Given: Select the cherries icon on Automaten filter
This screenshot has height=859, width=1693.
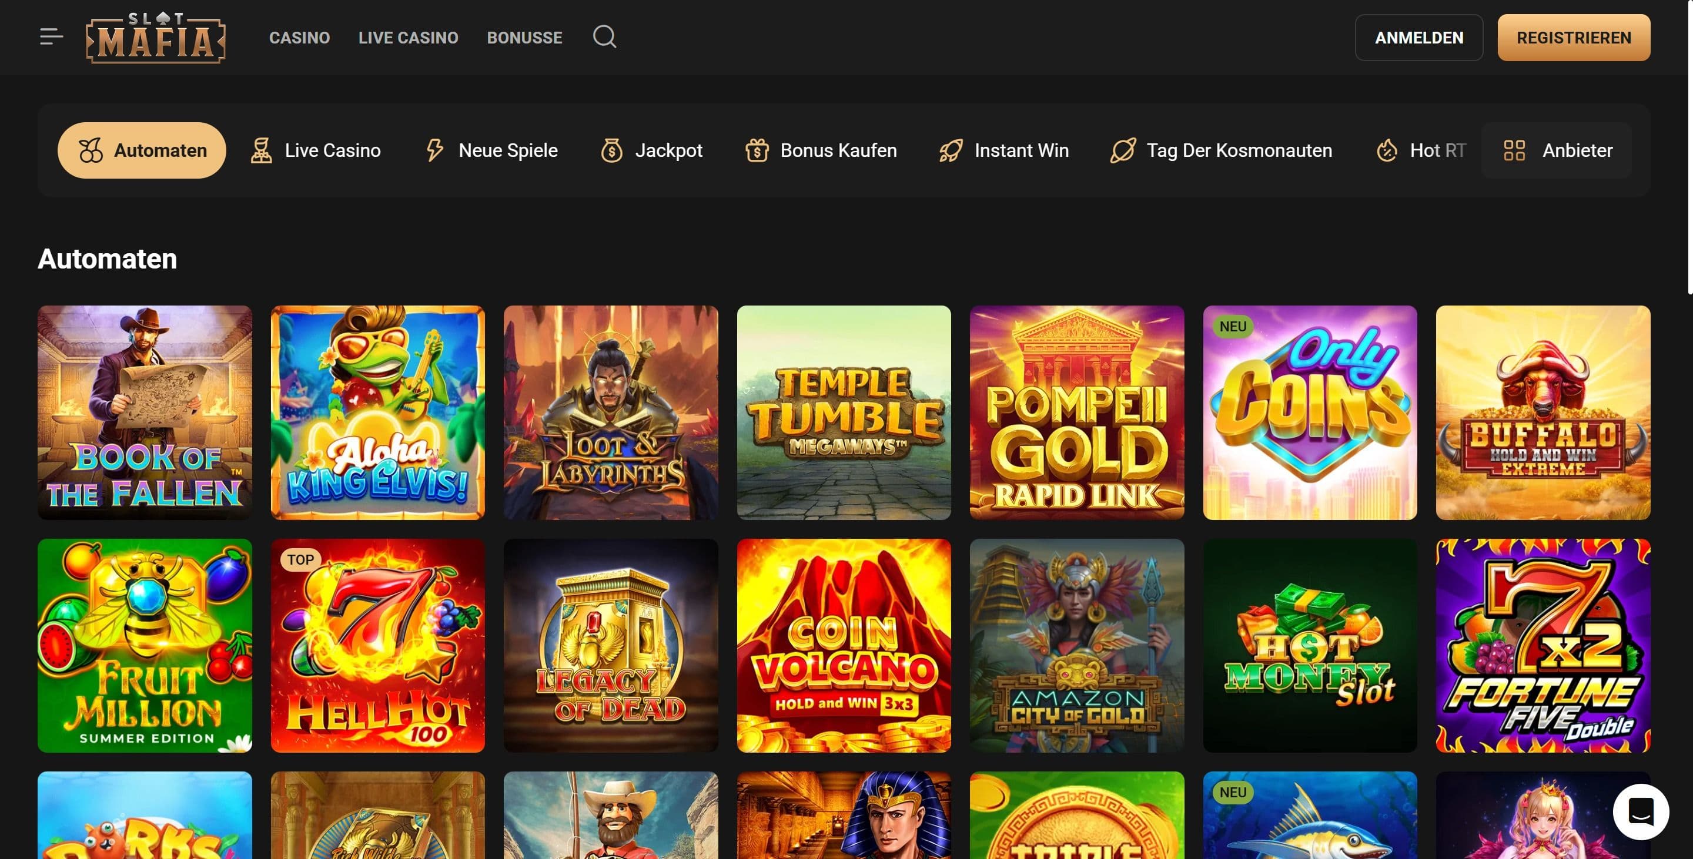Looking at the screenshot, I should pyautogui.click(x=91, y=150).
